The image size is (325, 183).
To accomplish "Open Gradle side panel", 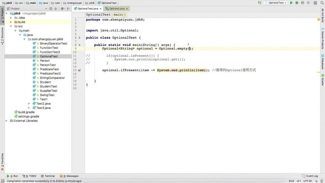I will point(322,80).
